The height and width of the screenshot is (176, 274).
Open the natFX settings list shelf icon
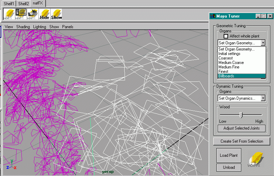[21, 14]
